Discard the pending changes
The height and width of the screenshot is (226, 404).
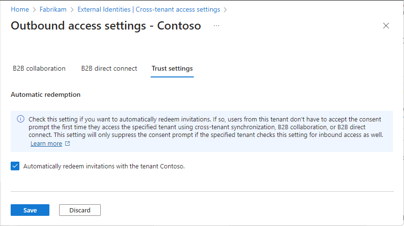[x=80, y=210]
